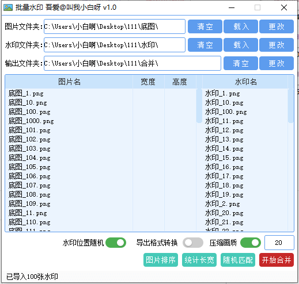Image resolution: width=299 pixels, height=284 pixels.
Task: Click the 水印名 column header
Action: pos(245,82)
